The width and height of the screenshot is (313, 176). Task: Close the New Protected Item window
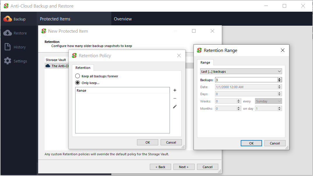coord(212,31)
